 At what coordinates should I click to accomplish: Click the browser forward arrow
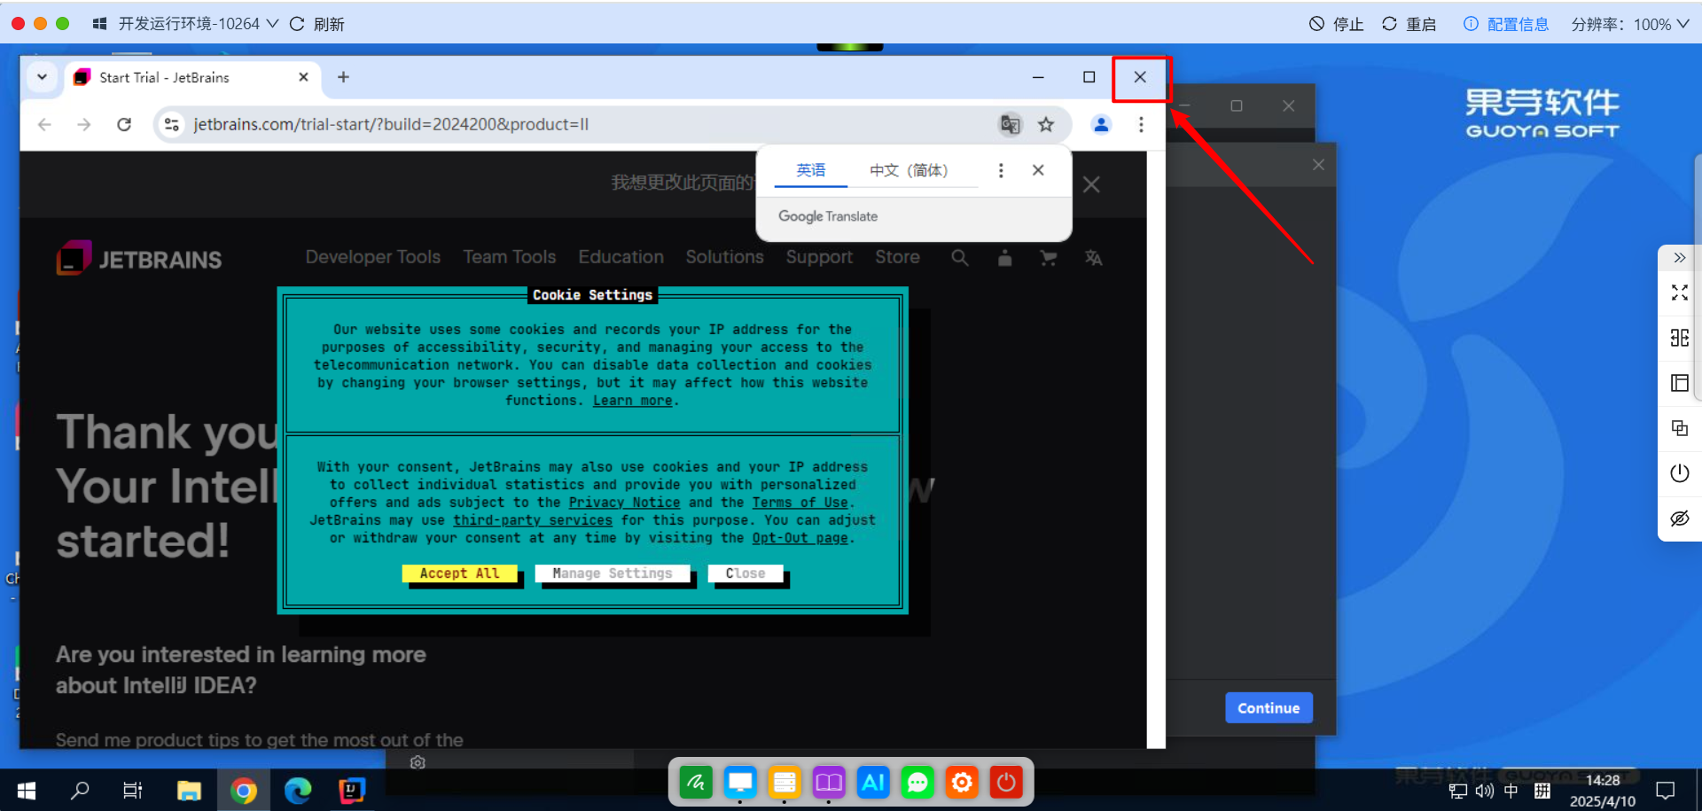point(84,125)
